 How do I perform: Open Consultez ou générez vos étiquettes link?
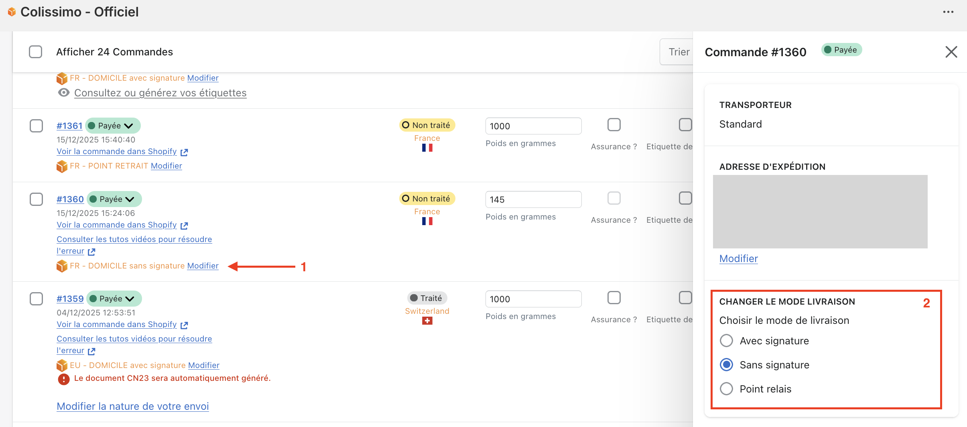pyautogui.click(x=160, y=93)
